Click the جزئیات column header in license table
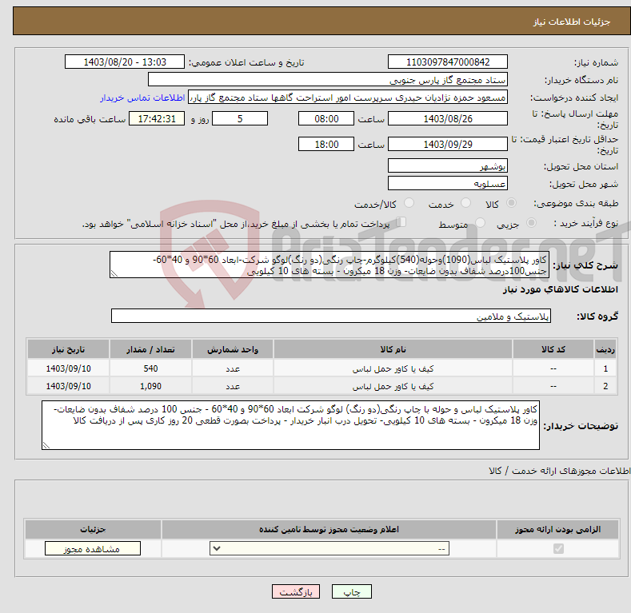 click(93, 529)
